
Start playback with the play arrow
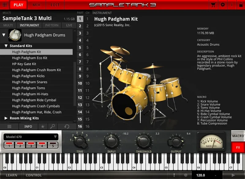(233, 175)
